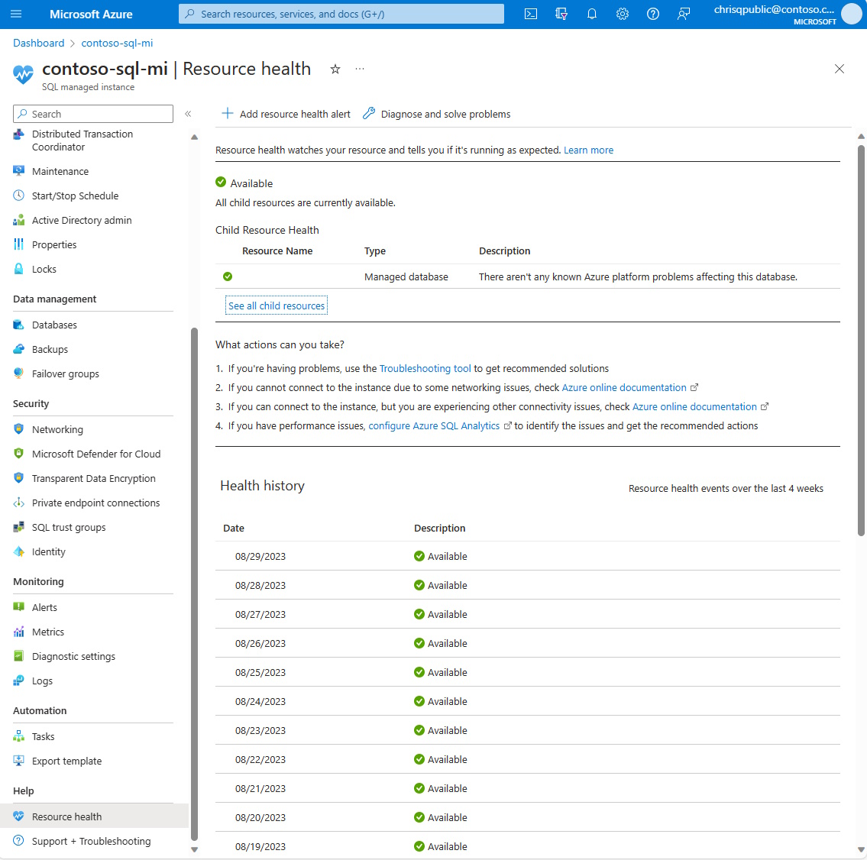The image size is (867, 860).
Task: Click the sidebar Search box
Action: [x=92, y=113]
